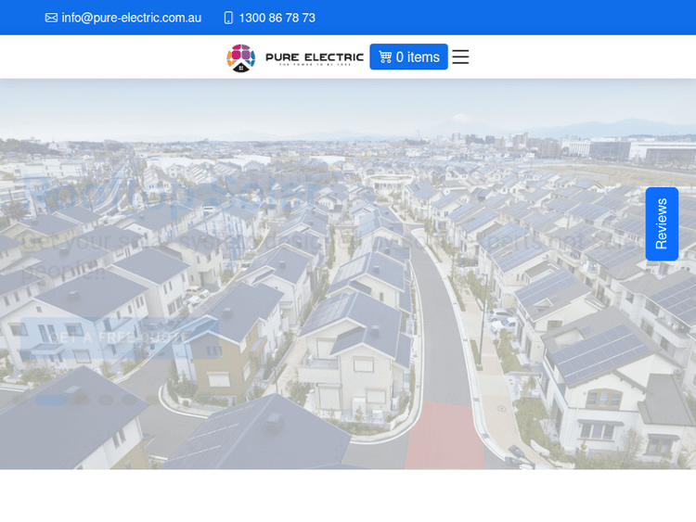Switch to the second carousel slide dot

[x=82, y=400]
